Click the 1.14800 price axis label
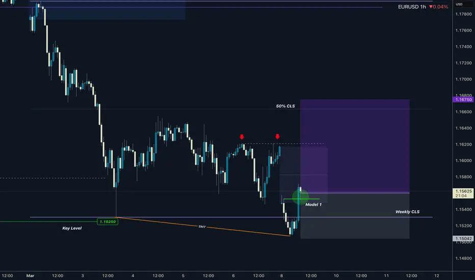Screen dimensions: 475x280 coord(463,258)
